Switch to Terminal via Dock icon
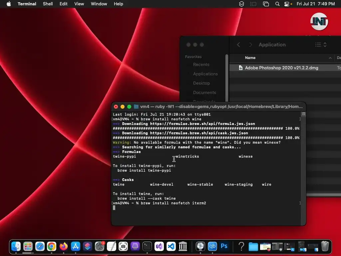341x256 pixels. (x=147, y=246)
